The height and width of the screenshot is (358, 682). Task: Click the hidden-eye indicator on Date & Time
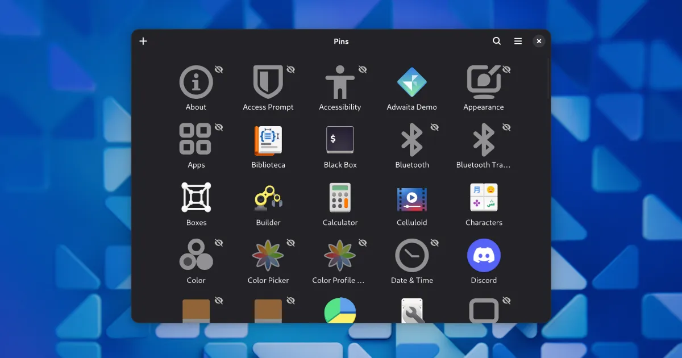(x=435, y=243)
